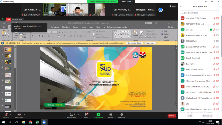Open the Section dropdown
Screen dimensions: 222x125
24,37
